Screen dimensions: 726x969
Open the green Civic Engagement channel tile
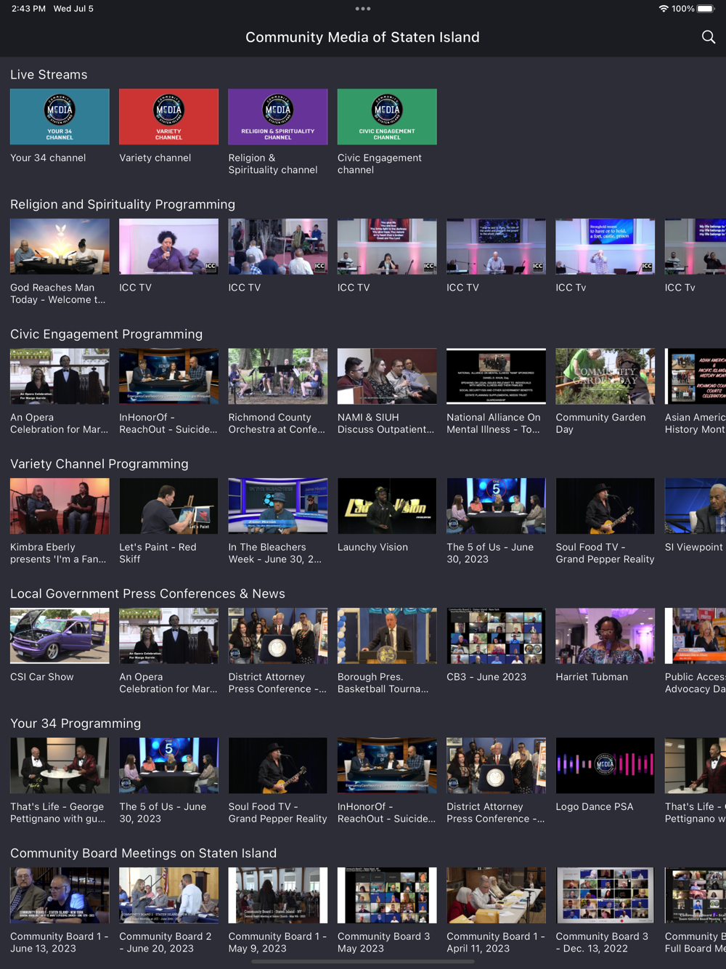pyautogui.click(x=387, y=117)
